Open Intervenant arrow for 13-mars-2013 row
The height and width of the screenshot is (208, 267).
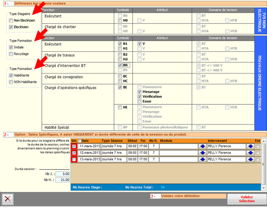[x=250, y=159]
